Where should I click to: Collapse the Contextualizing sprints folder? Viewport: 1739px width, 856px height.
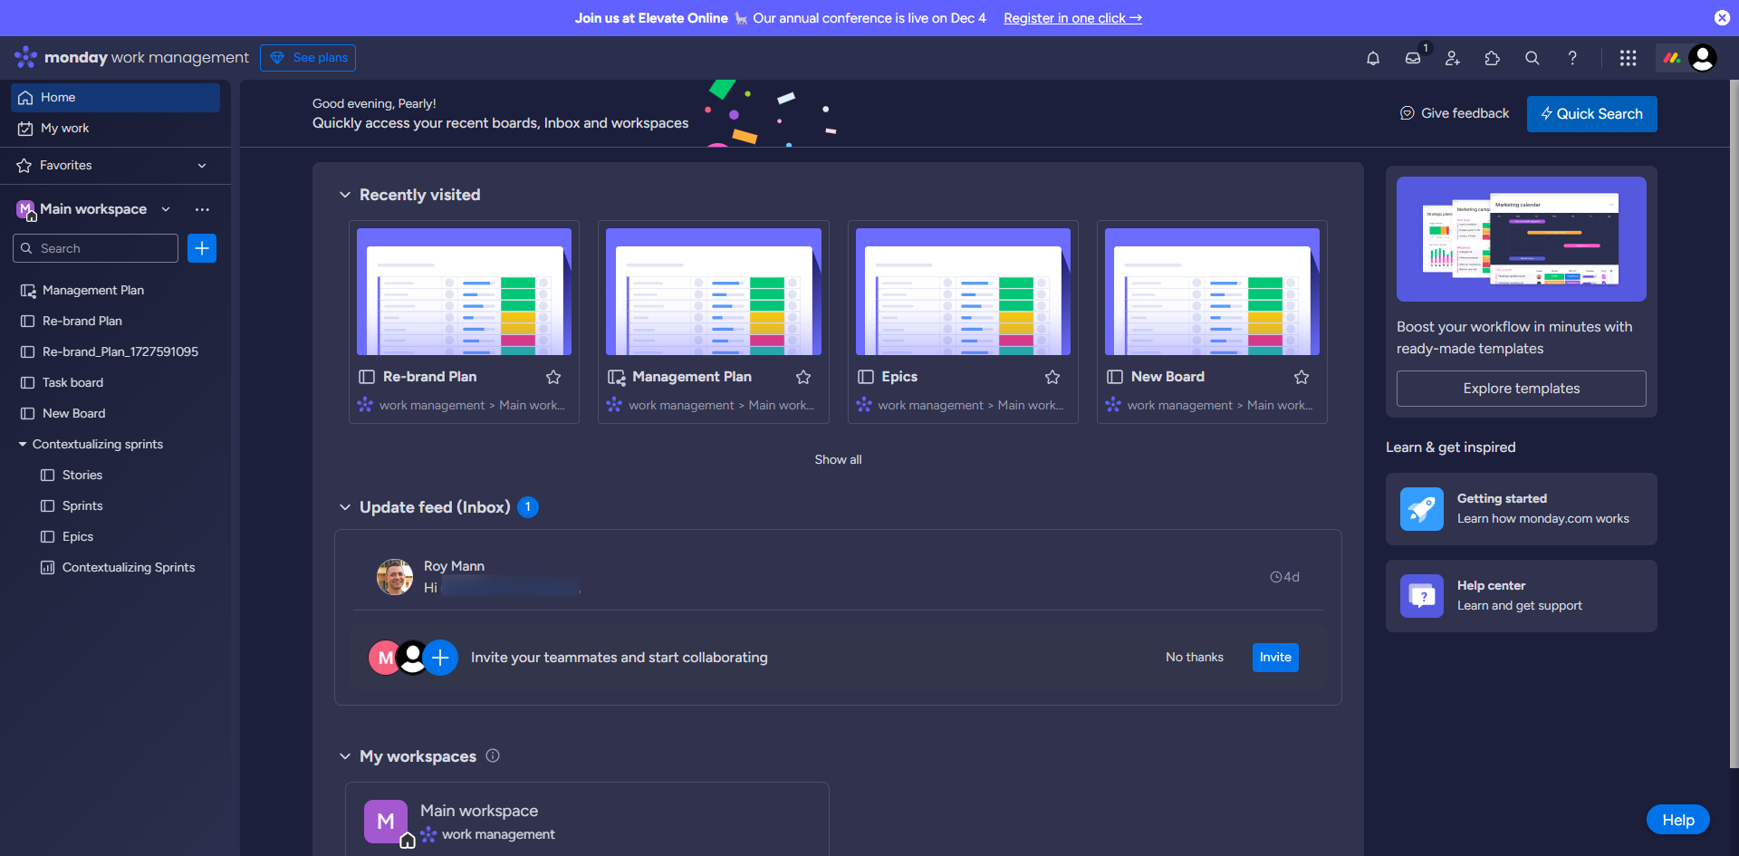click(23, 445)
